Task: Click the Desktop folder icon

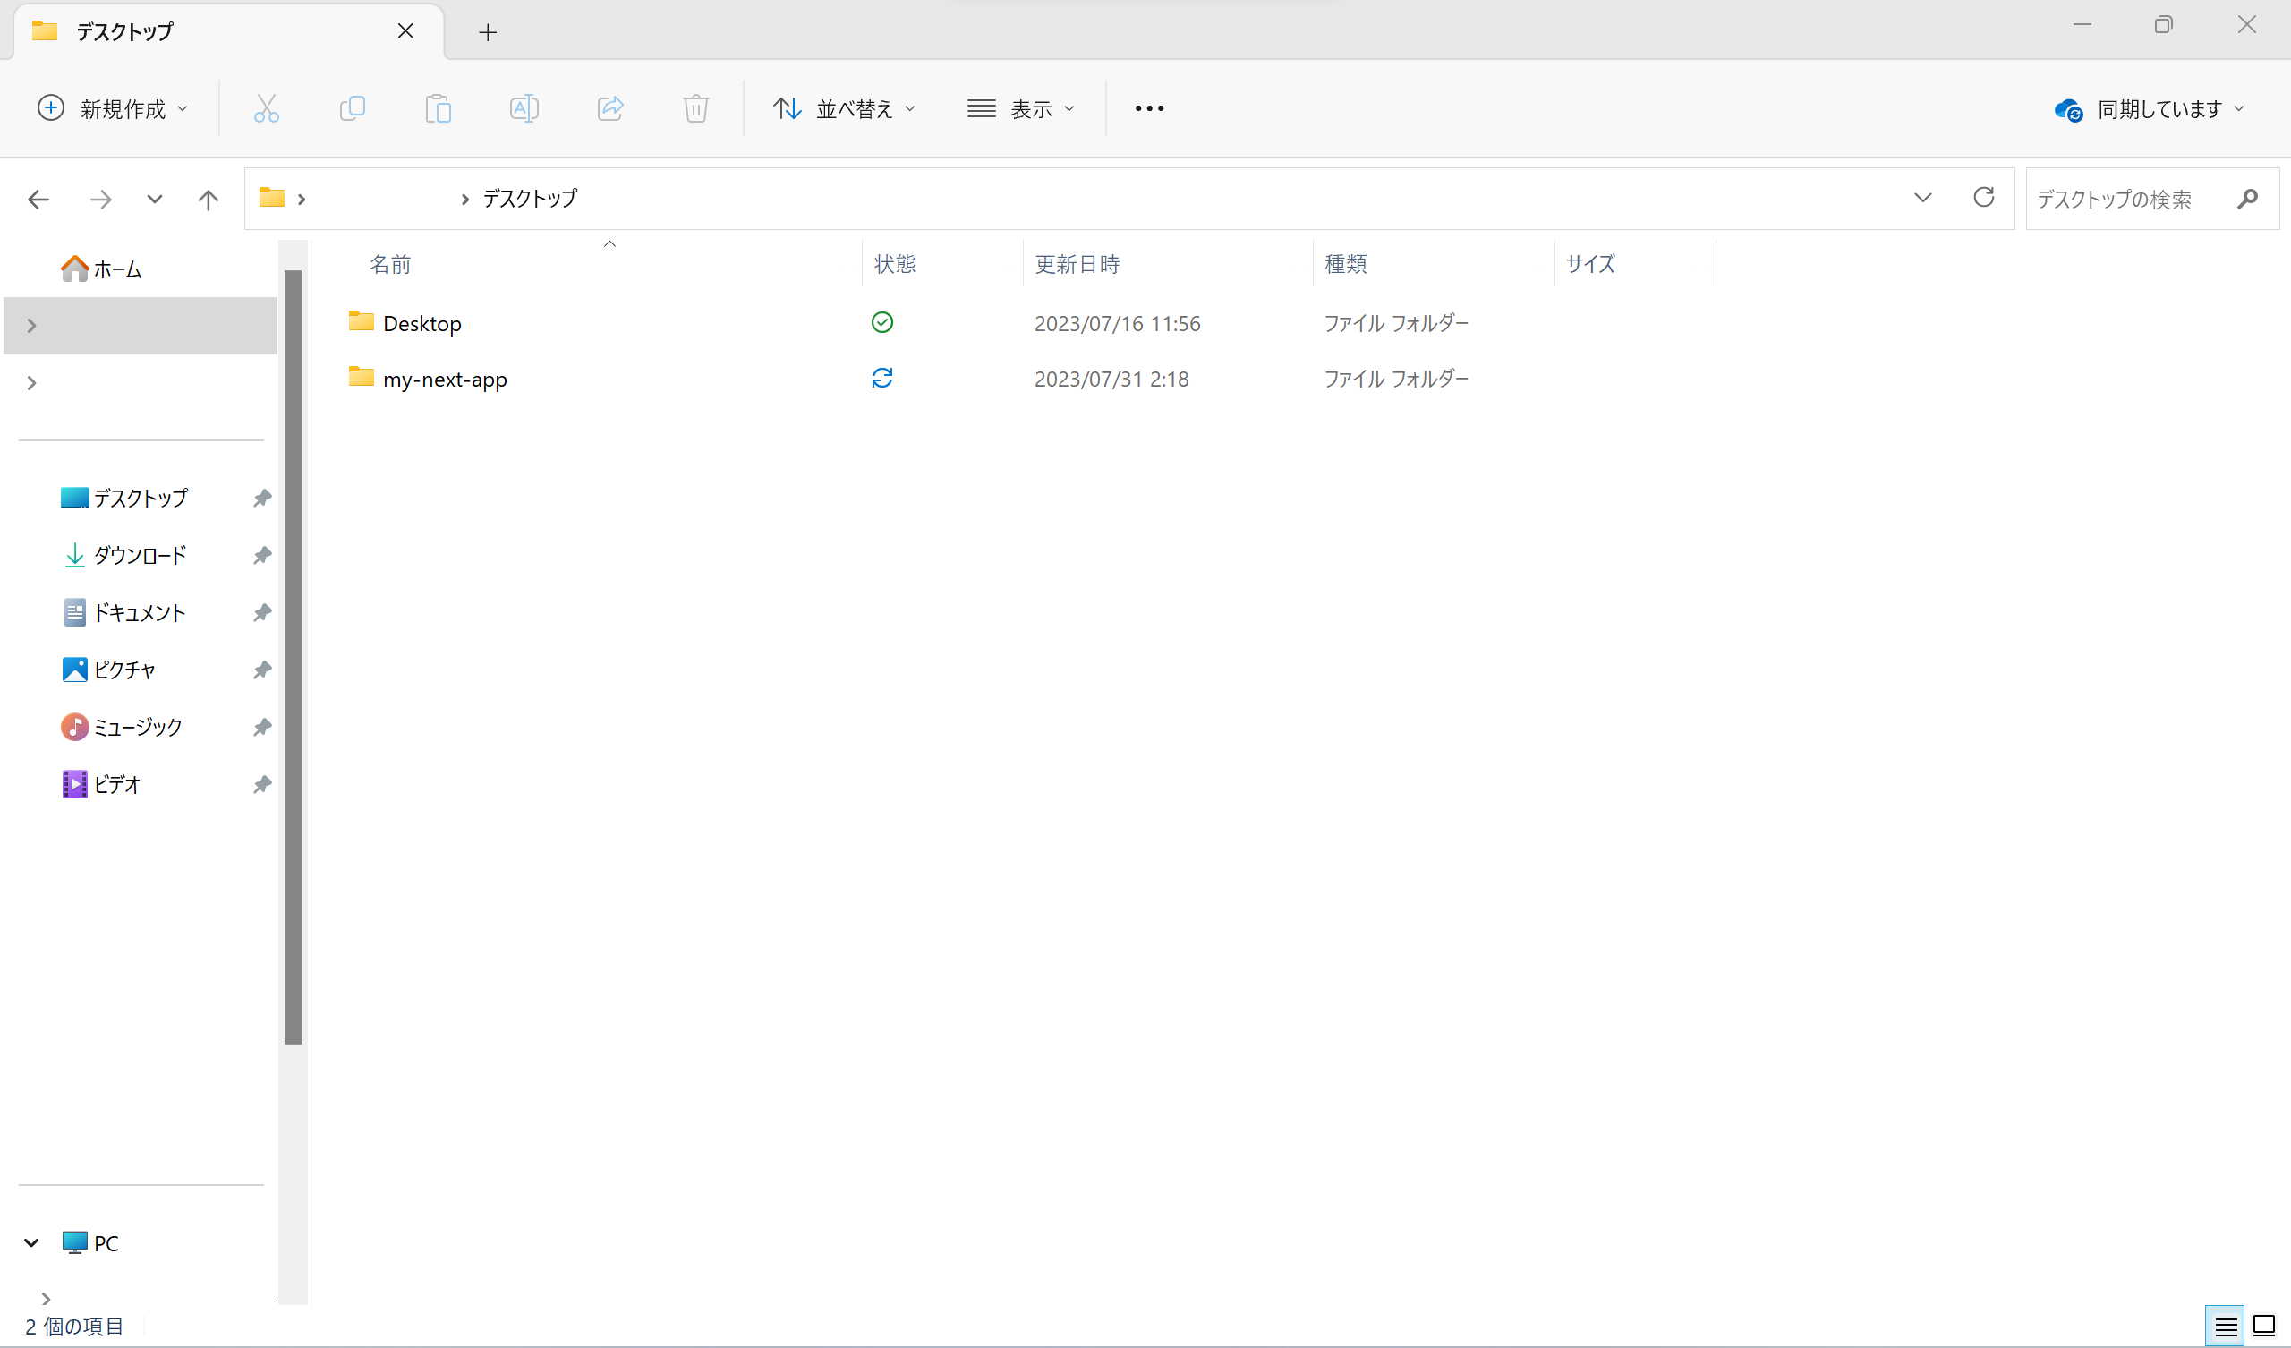Action: [x=361, y=321]
